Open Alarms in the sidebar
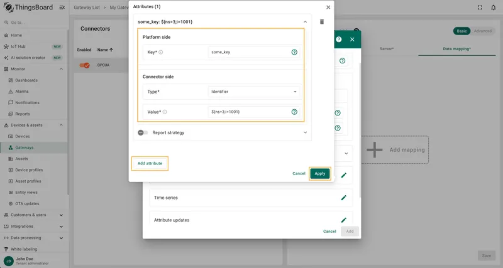The width and height of the screenshot is (503, 268). (34, 91)
